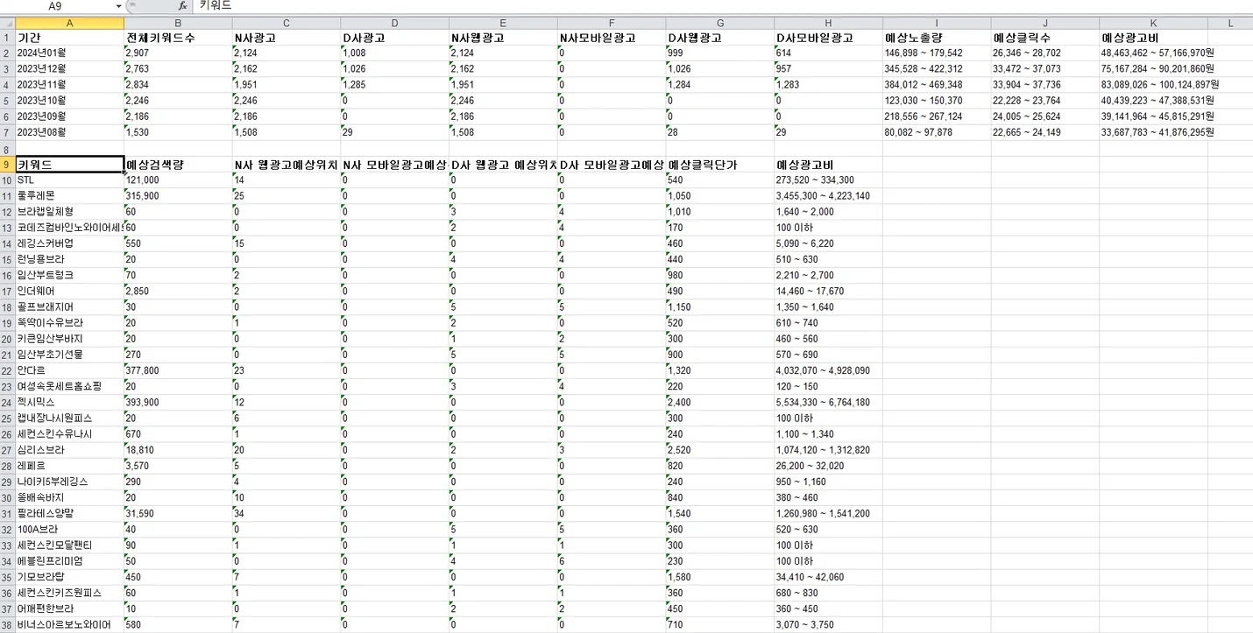The width and height of the screenshot is (1253, 633).
Task: Click the 브라캡일체형 keyword cell
Action: (x=69, y=211)
